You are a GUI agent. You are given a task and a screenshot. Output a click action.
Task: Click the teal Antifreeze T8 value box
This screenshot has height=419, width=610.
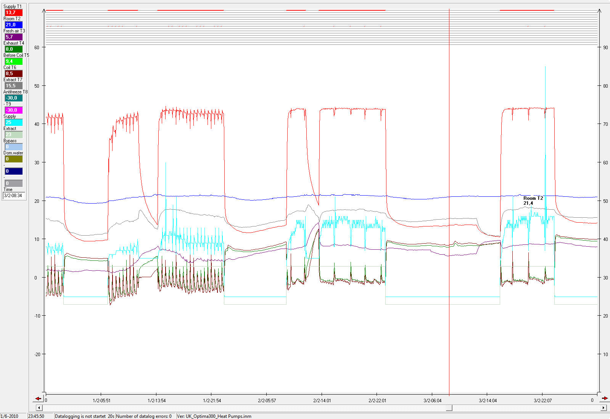13,98
